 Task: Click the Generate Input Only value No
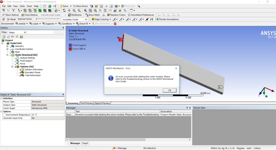(x=48, y=118)
